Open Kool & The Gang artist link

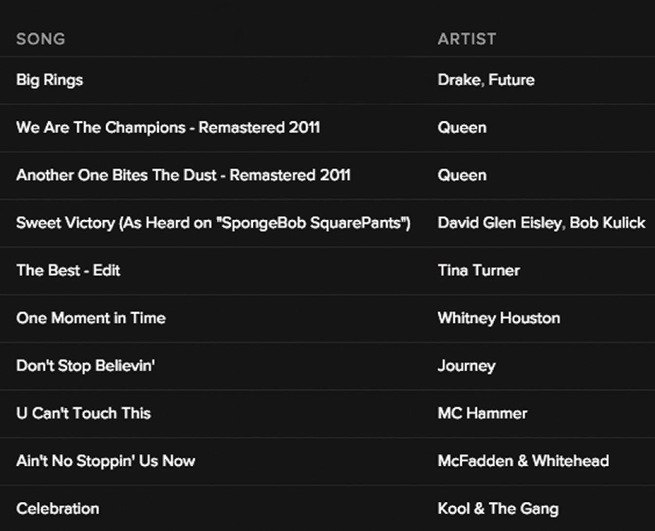(498, 509)
